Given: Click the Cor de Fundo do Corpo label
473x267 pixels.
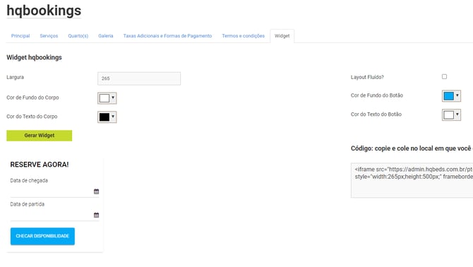Looking at the screenshot, I should click(32, 97).
